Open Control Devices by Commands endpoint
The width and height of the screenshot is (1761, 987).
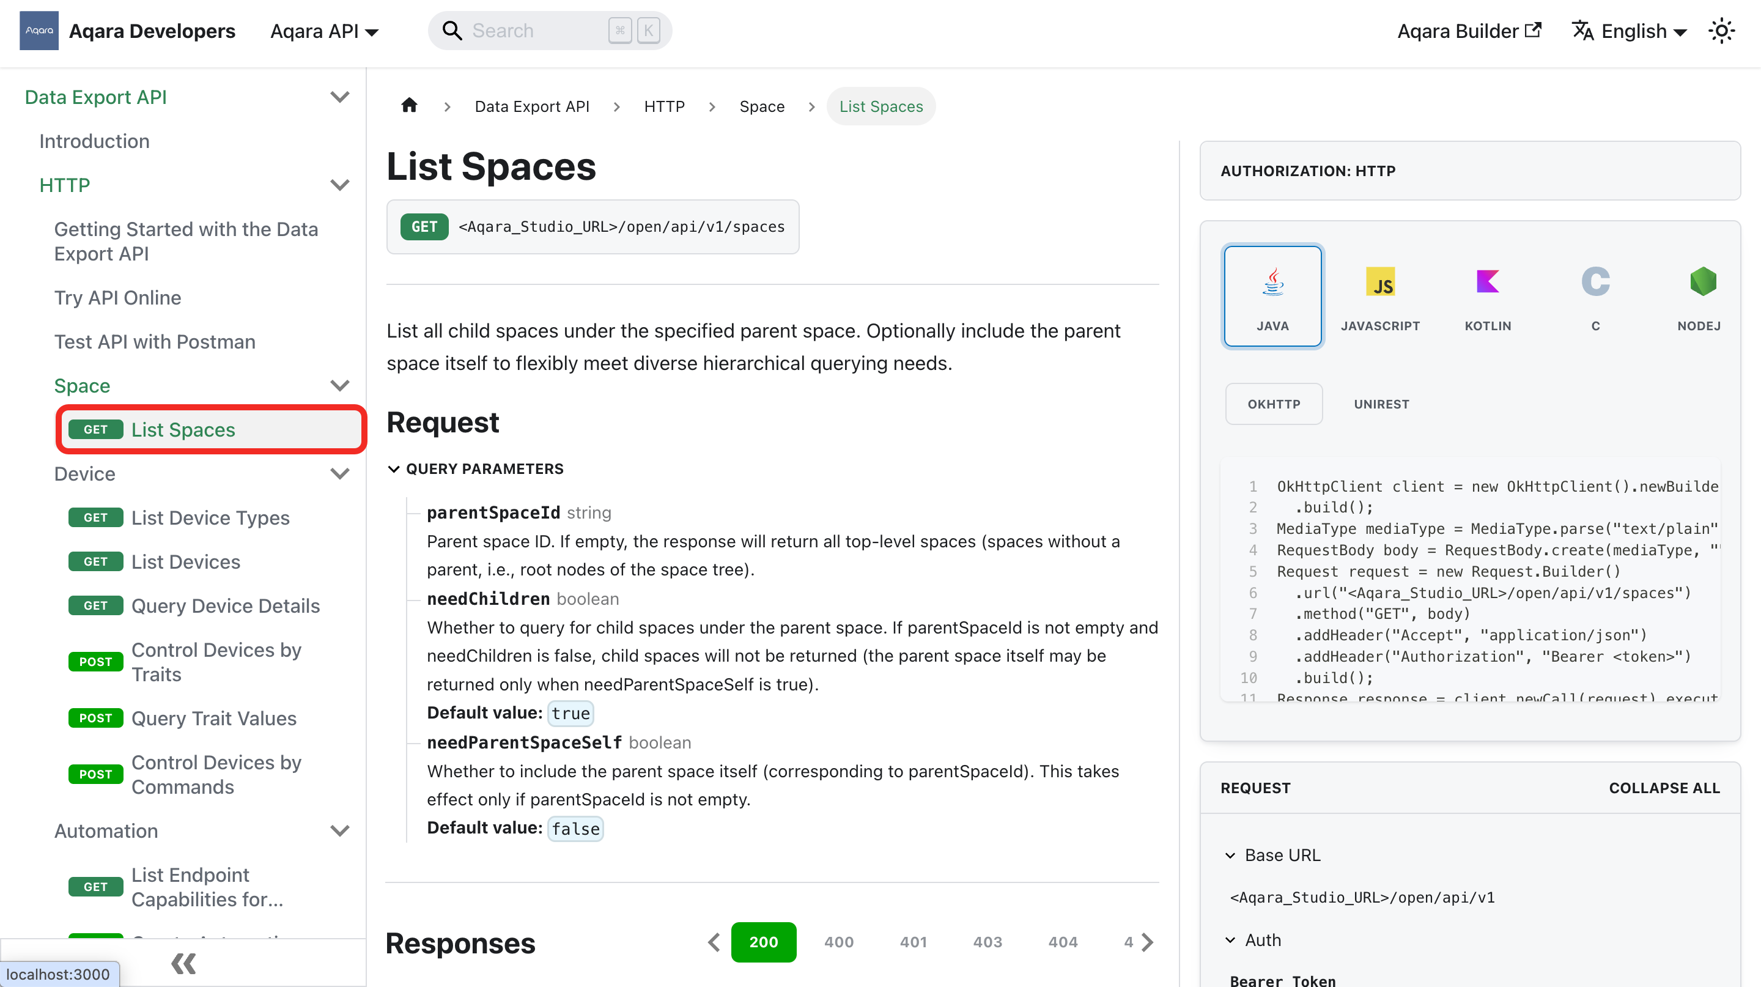click(216, 774)
